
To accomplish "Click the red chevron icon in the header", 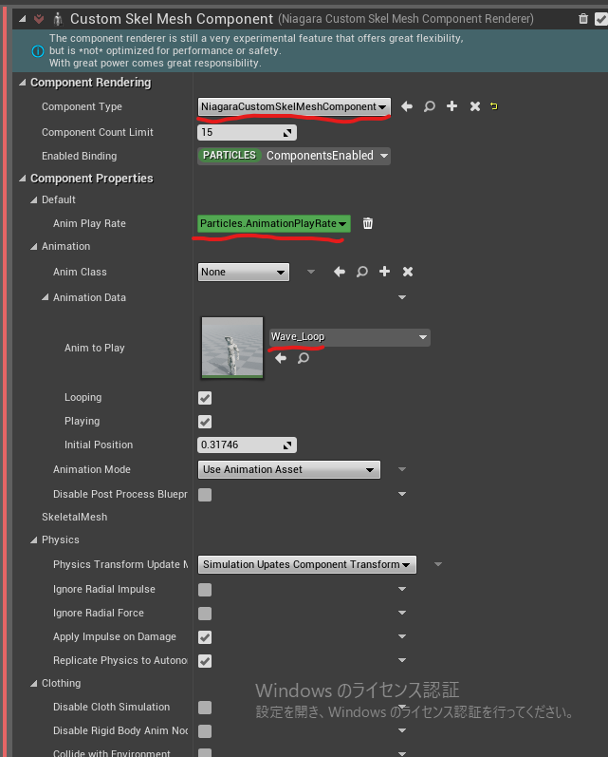I will coord(39,19).
